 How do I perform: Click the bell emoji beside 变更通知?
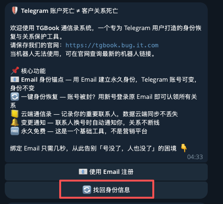(x=15, y=122)
